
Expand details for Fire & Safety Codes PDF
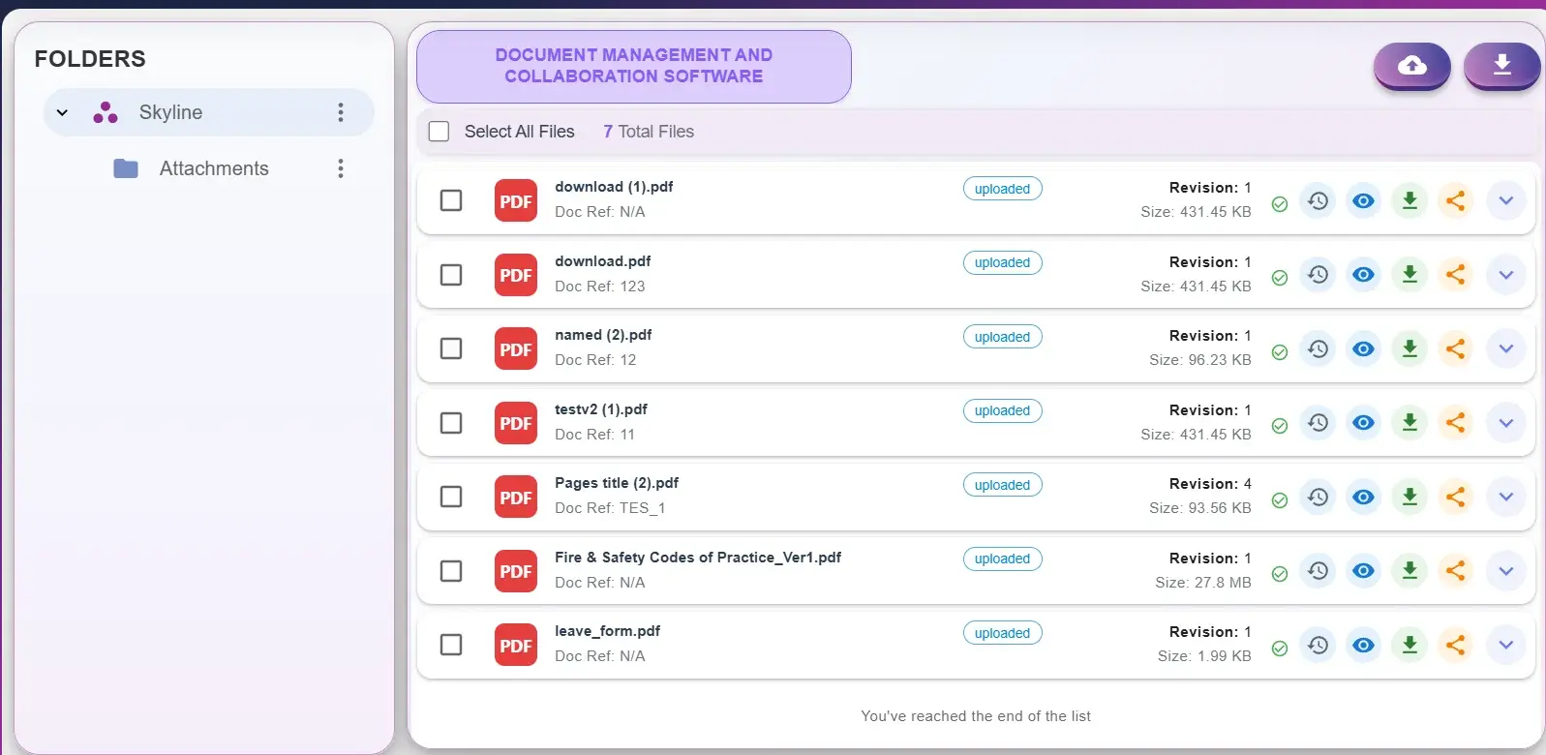coord(1505,570)
